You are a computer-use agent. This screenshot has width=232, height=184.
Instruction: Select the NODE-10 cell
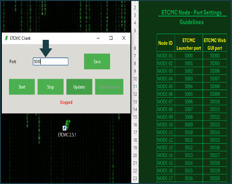(166, 125)
